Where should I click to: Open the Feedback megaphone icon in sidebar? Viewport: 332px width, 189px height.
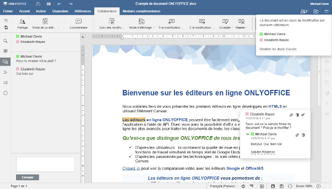[x=5, y=83]
